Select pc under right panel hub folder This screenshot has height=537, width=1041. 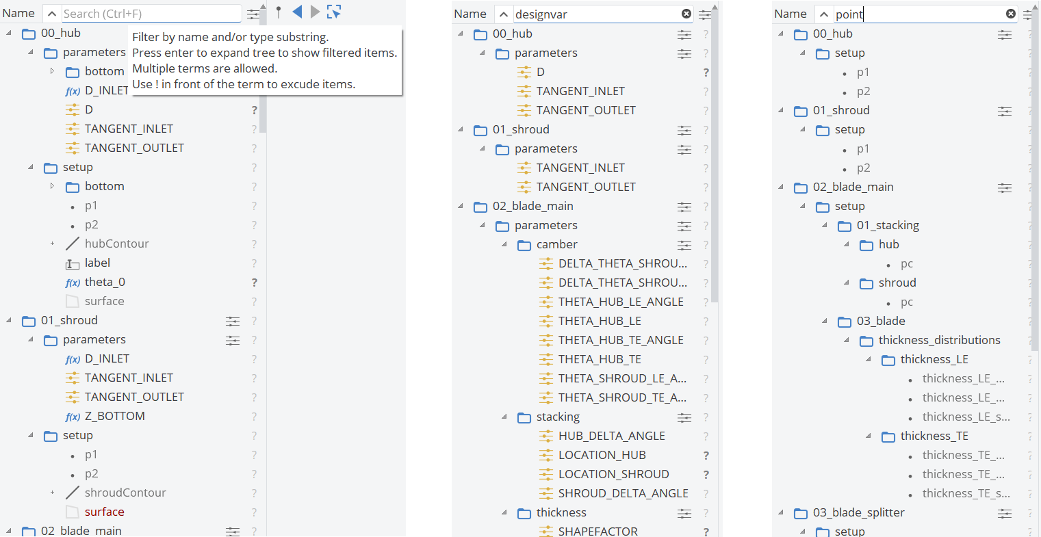[907, 264]
